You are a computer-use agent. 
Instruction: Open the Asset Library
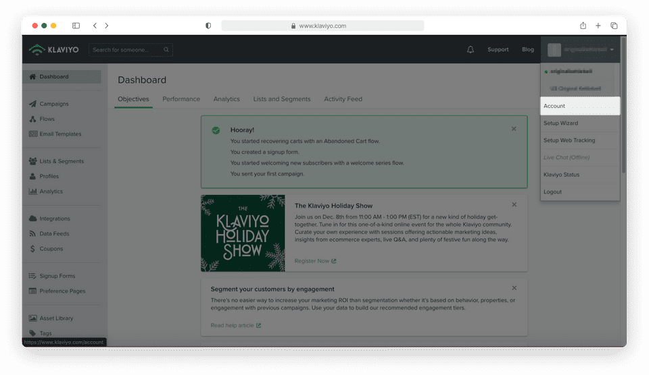pos(55,318)
